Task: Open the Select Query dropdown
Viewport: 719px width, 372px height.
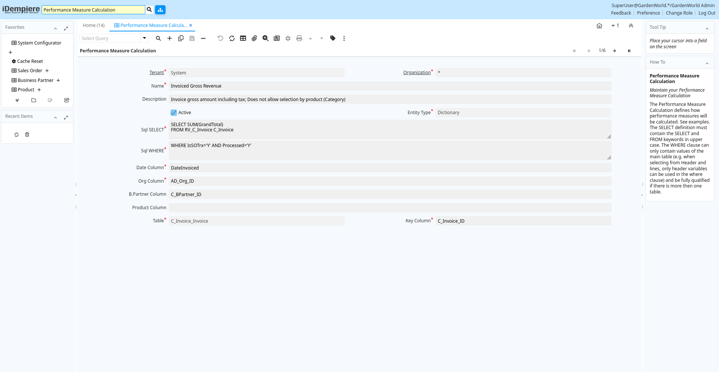Action: pos(144,38)
